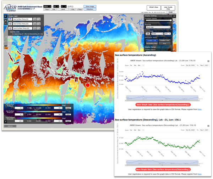Click the AMSR Viewer logo

click(x=10, y=9)
